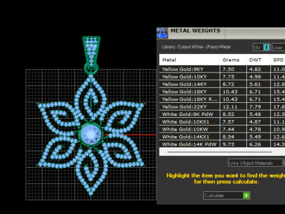Select the round center gemstone of the pendant
The width and height of the screenshot is (285, 214).
(x=91, y=135)
